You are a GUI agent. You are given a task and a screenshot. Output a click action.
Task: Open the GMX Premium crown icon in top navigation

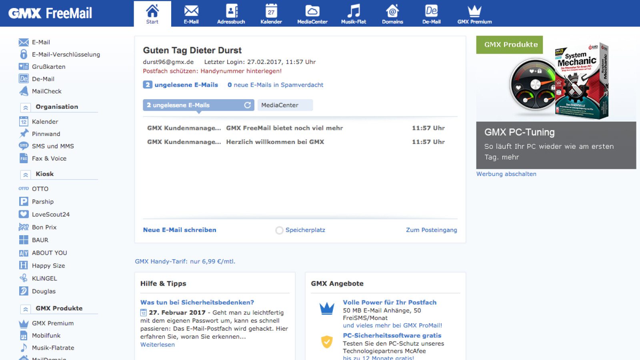pos(474,11)
